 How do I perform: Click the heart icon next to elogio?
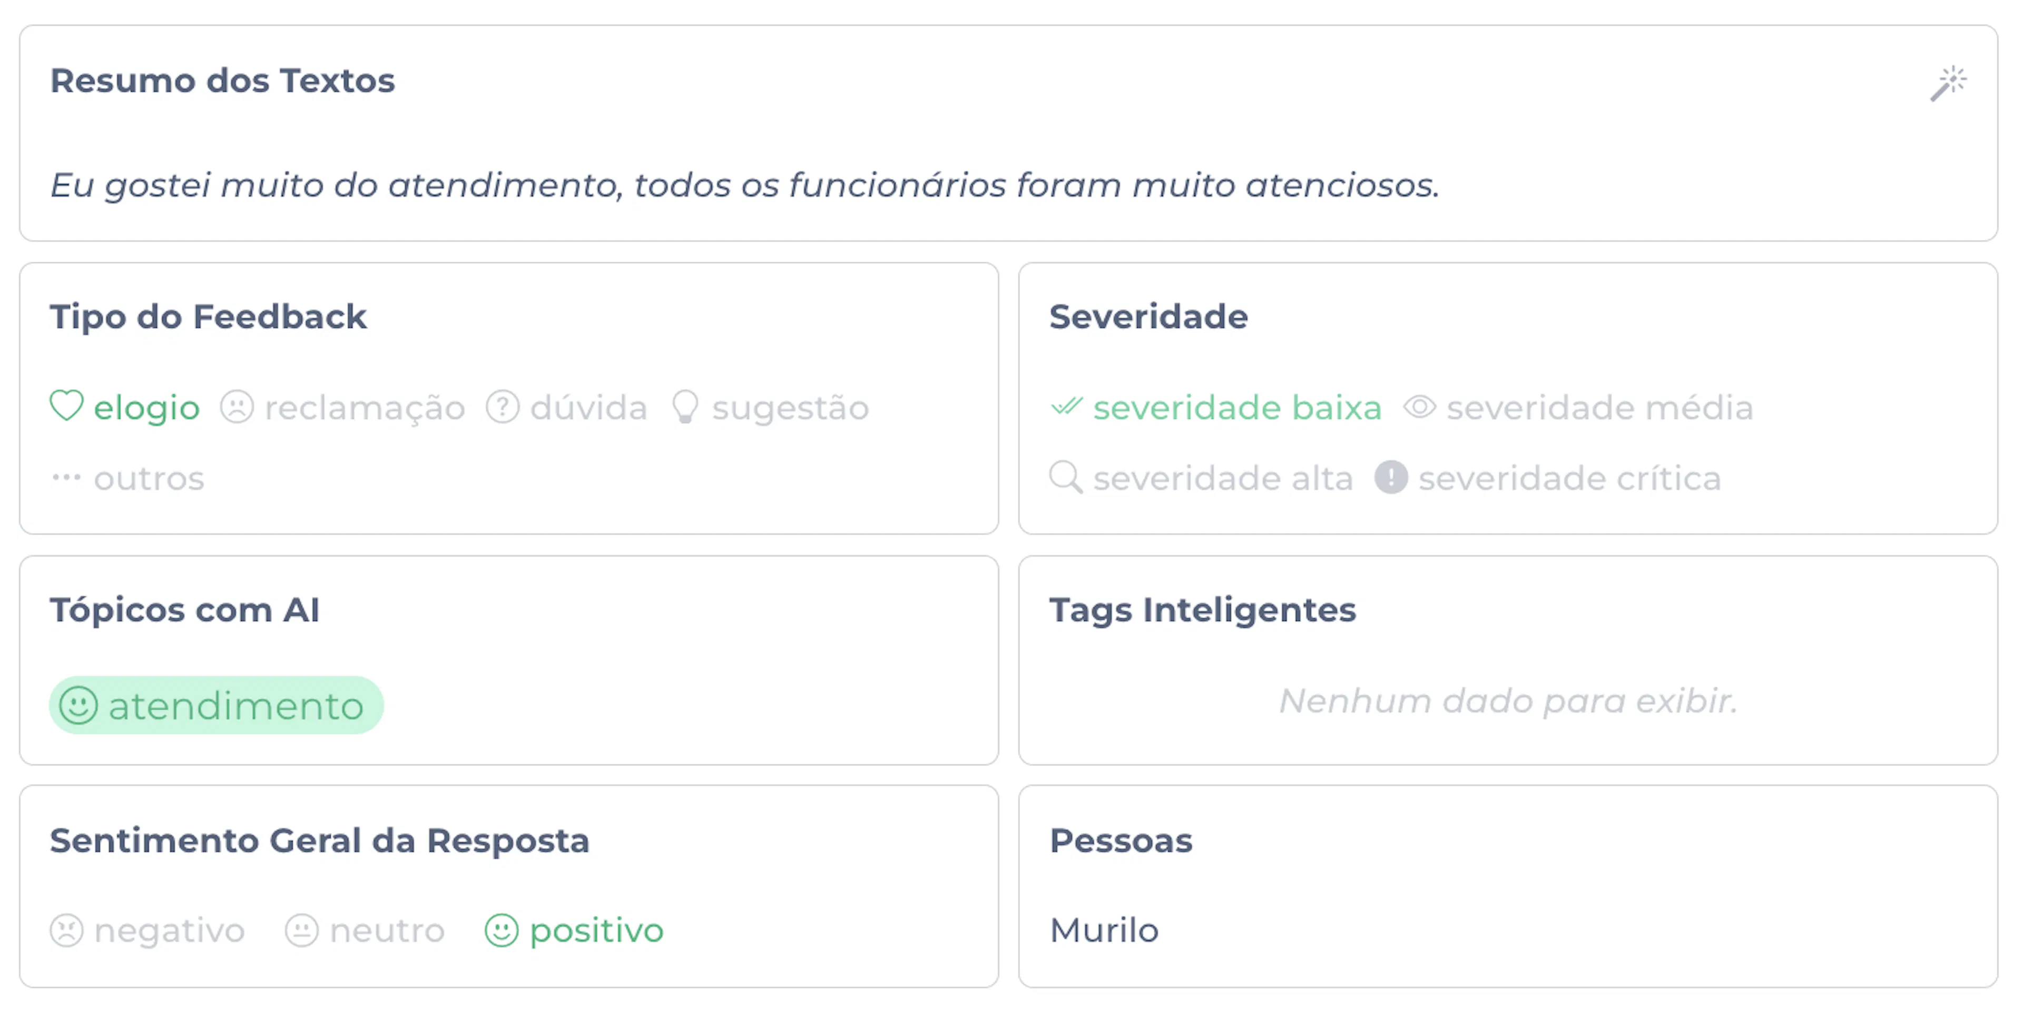(x=66, y=407)
